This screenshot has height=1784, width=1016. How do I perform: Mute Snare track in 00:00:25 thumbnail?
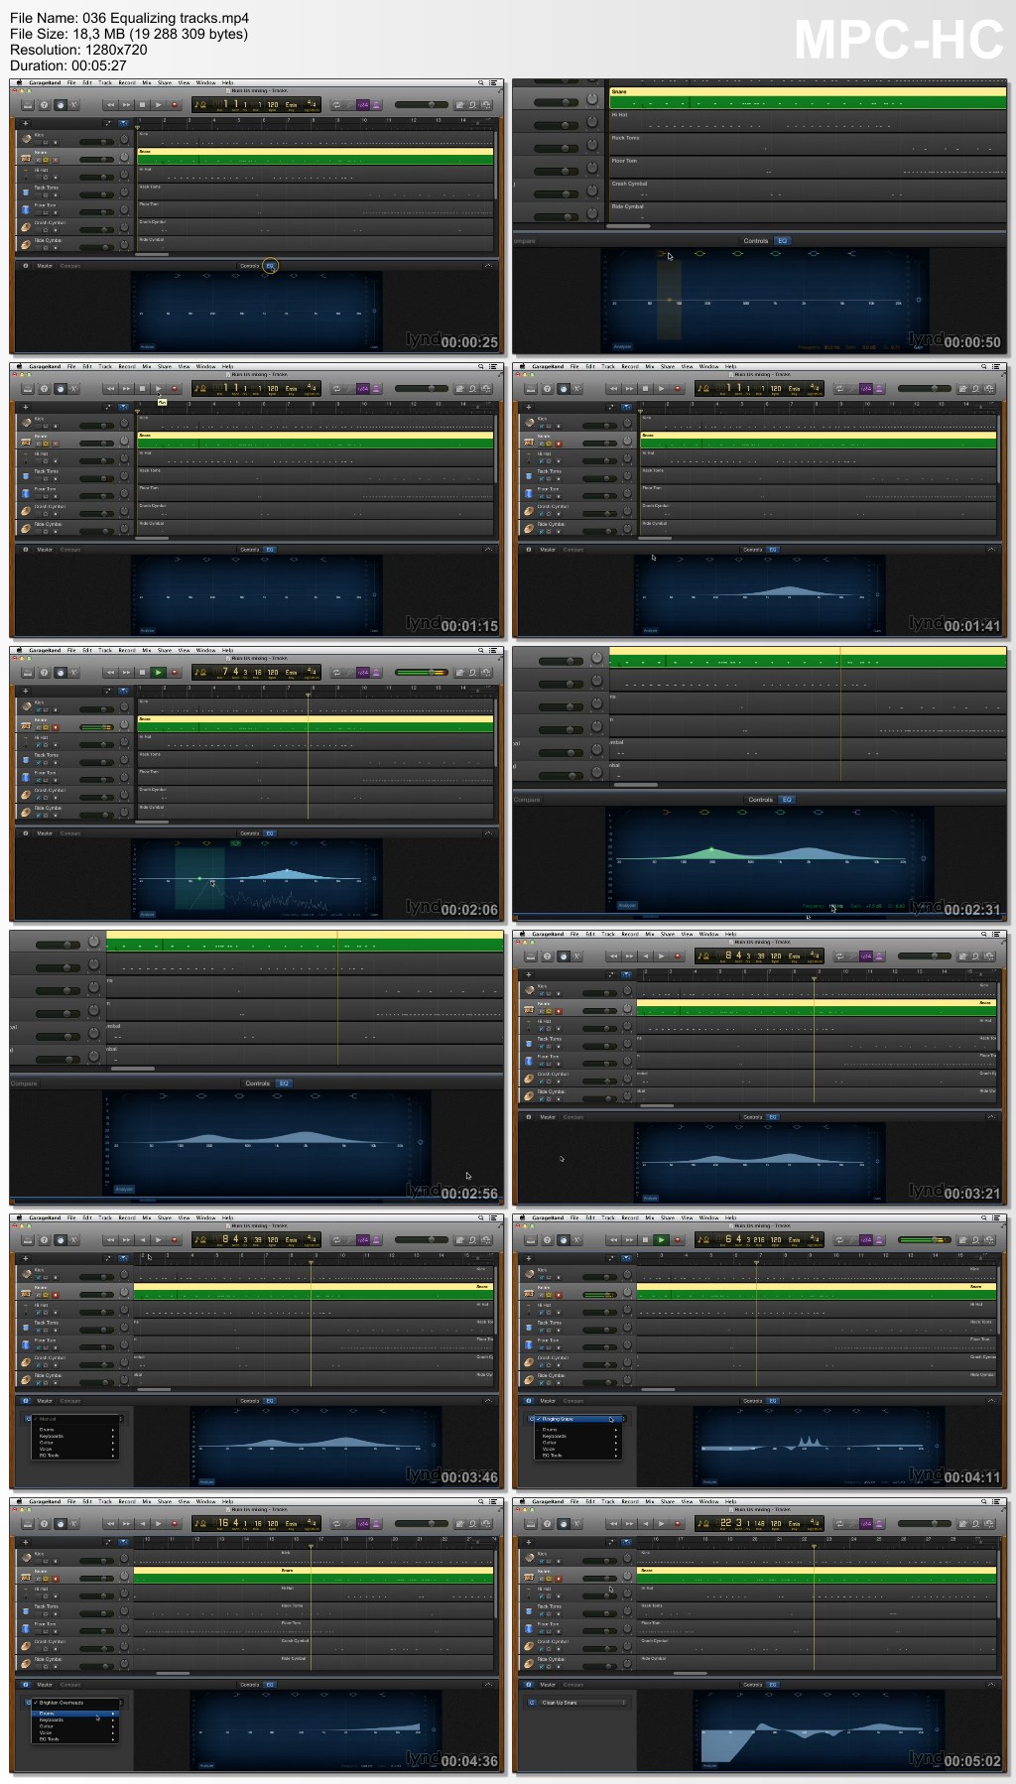38,160
